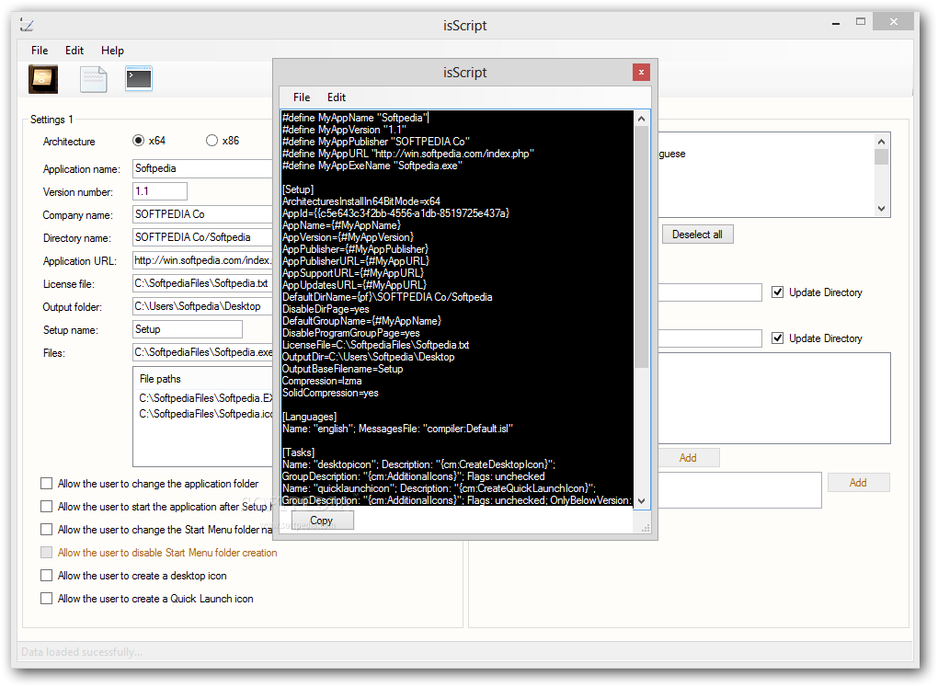This screenshot has width=938, height=687.
Task: Click script scrollbar up arrow
Action: pos(641,119)
